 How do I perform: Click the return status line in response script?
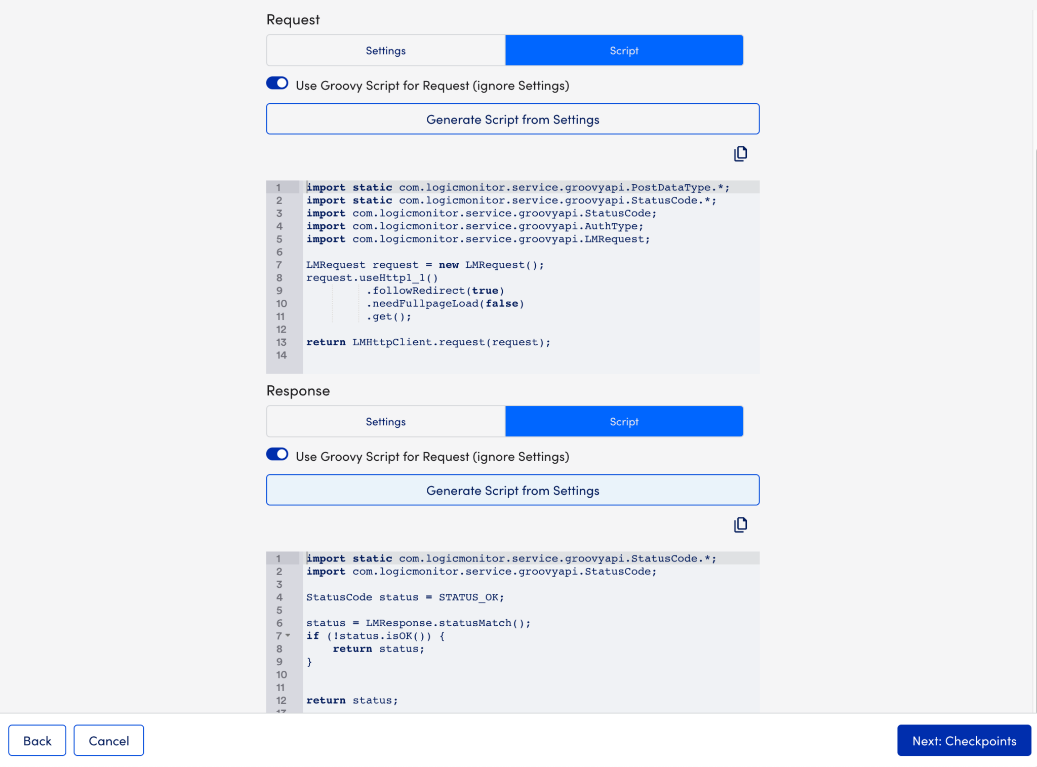pos(352,700)
